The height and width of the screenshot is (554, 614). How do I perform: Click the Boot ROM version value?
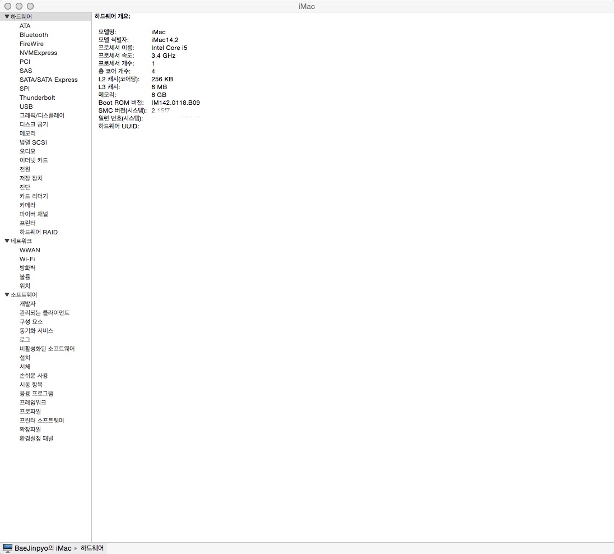click(x=175, y=103)
